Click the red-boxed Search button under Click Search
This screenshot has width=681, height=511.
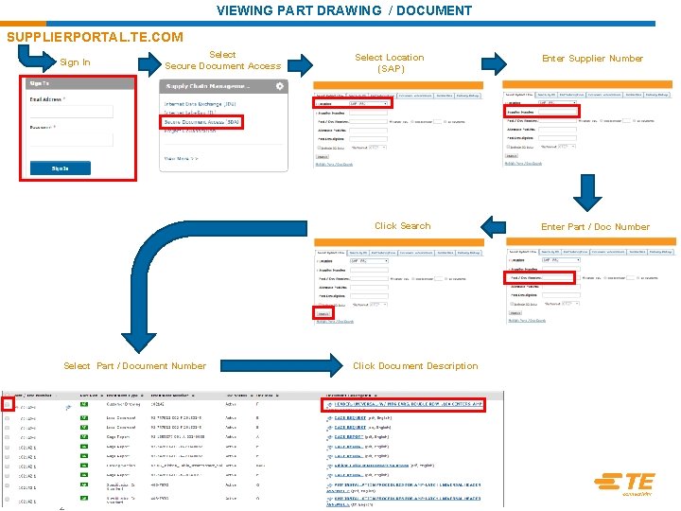(323, 313)
